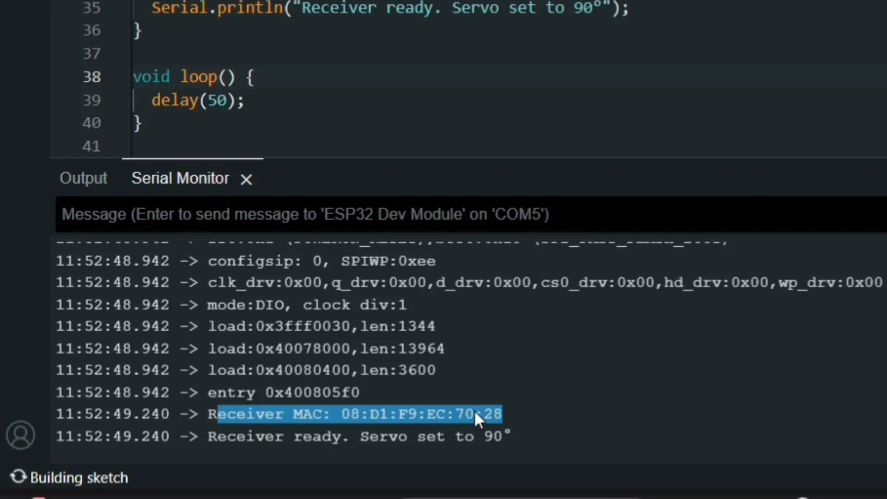Click the 'mode:DIO, clock div:1' output line
This screenshot has width=887, height=499.
(x=307, y=305)
